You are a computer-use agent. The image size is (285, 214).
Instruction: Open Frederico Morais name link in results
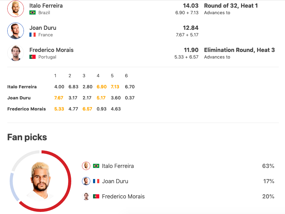52,50
